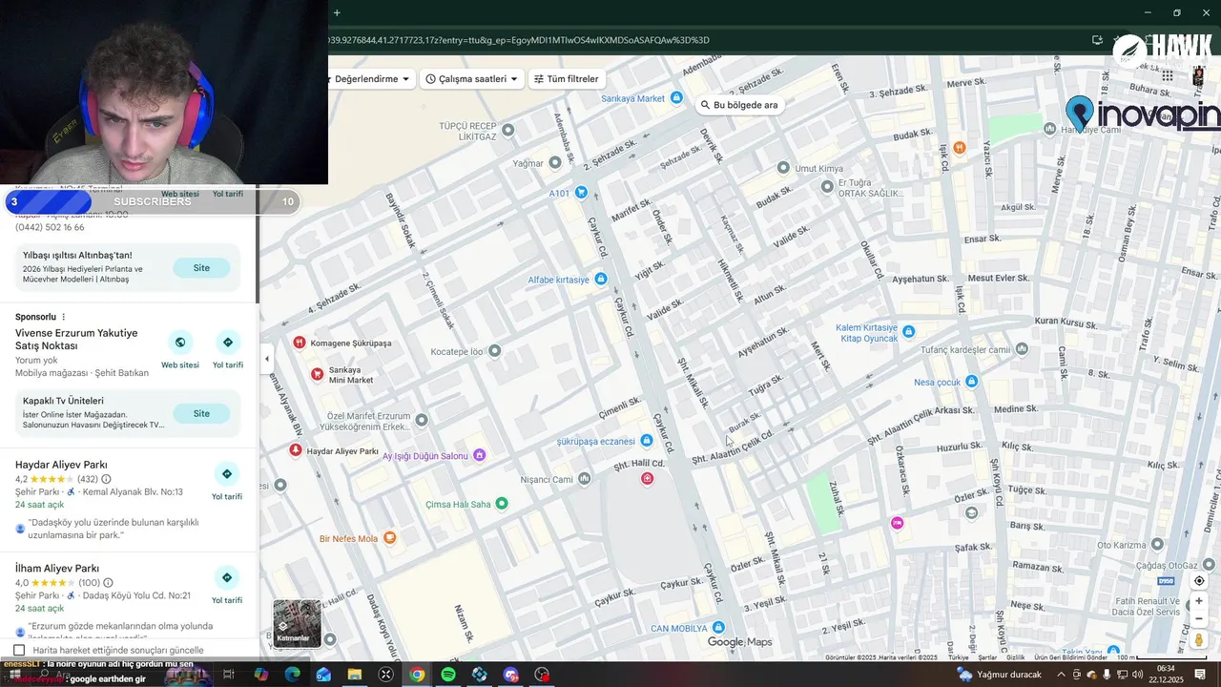Screen dimensions: 1221x687
Task: Click the install app icon in address bar
Action: click(1097, 40)
